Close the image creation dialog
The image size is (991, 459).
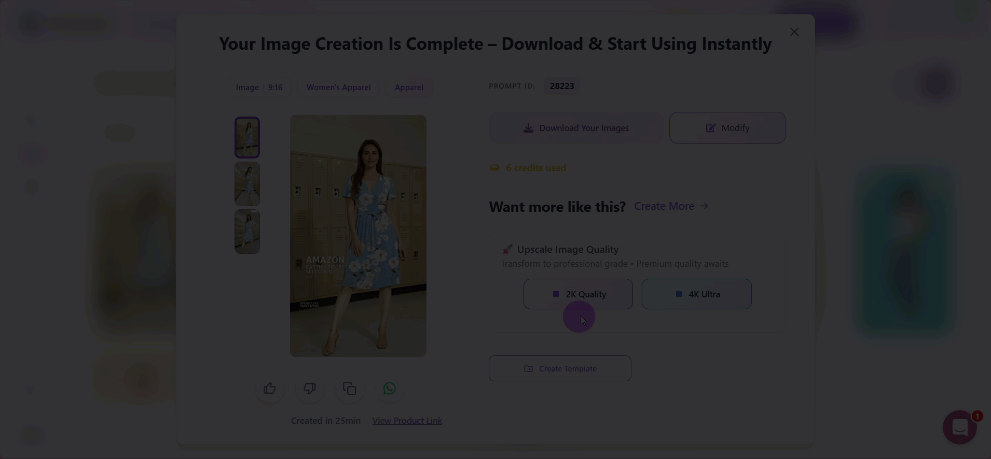(x=794, y=32)
